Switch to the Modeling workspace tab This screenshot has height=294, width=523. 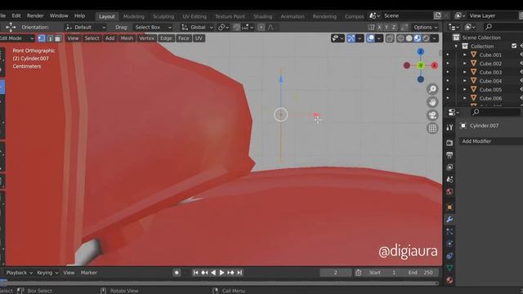pos(134,16)
